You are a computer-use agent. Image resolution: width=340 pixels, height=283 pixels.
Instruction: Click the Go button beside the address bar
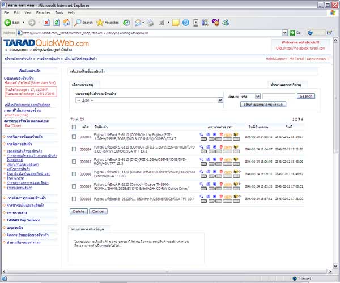[296, 33]
